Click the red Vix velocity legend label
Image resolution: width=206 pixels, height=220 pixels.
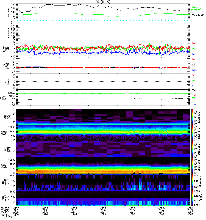coord(194,75)
